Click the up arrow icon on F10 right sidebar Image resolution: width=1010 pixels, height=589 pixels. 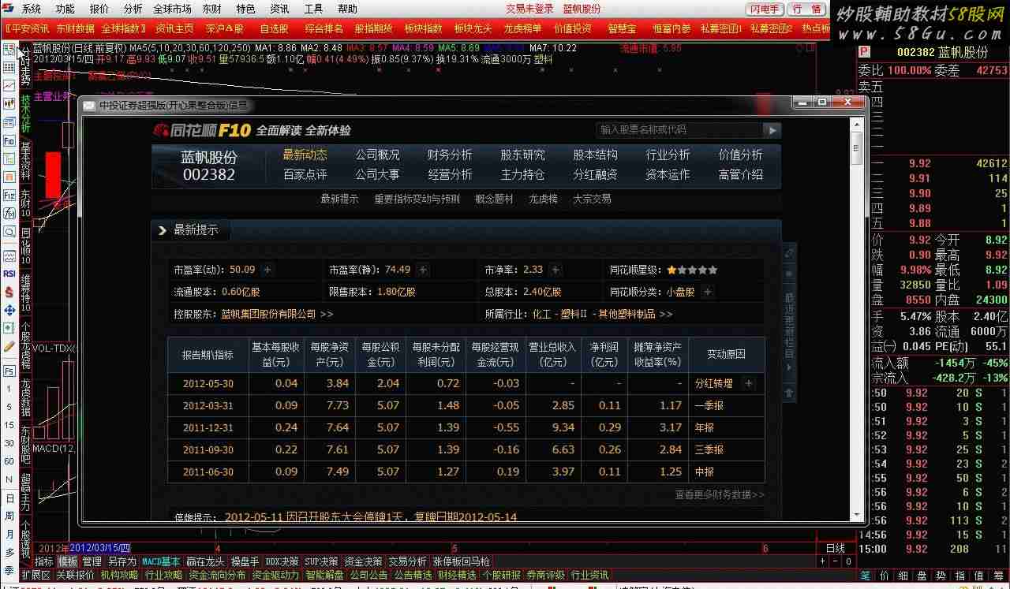pyautogui.click(x=788, y=392)
